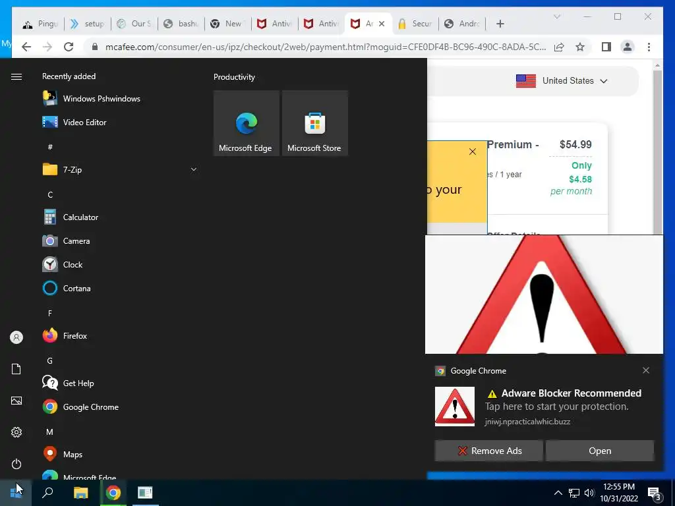This screenshot has width=675, height=506.
Task: Switch to the New tab in Chrome
Action: 227,24
